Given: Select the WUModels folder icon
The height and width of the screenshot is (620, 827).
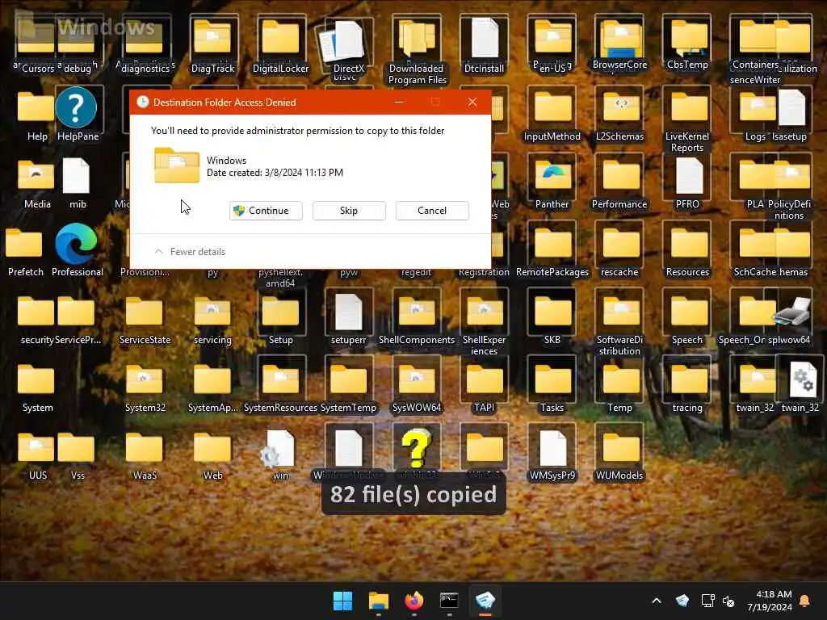Looking at the screenshot, I should coord(619,447).
